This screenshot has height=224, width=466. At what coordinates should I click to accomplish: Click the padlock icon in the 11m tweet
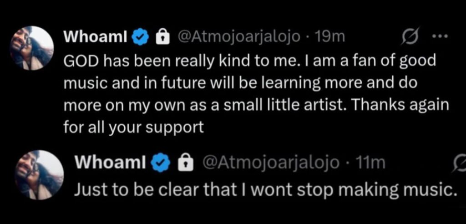(183, 163)
